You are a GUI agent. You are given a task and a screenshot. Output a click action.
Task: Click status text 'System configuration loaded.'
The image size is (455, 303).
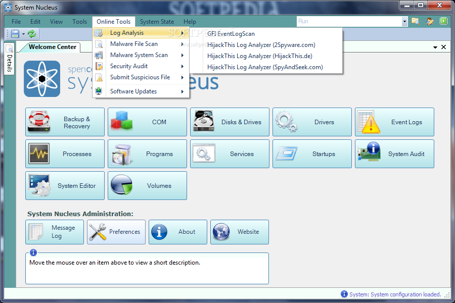tap(405, 294)
